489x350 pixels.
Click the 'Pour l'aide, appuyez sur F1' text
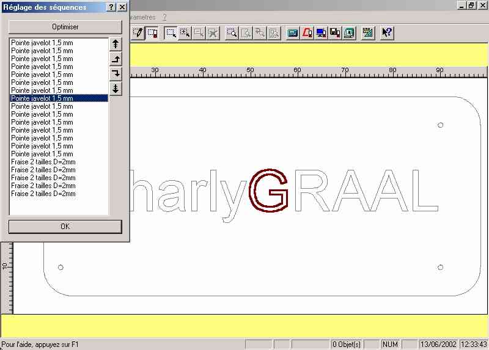(x=40, y=345)
